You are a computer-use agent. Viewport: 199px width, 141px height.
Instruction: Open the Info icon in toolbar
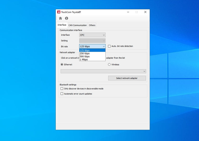coord(67,18)
